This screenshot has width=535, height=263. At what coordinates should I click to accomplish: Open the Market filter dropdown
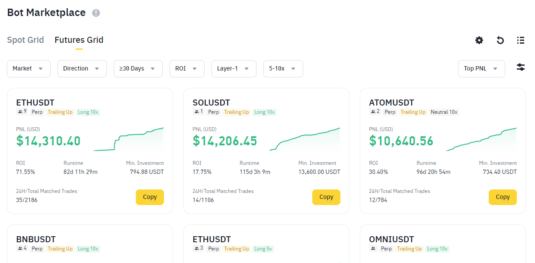click(29, 69)
